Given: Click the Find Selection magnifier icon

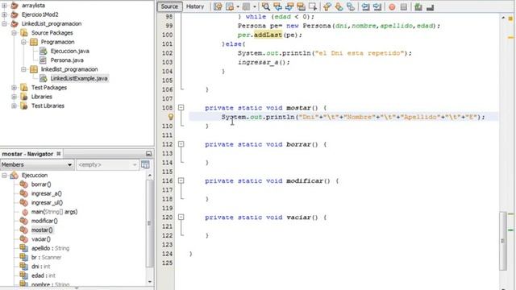Looking at the screenshot, I should click(x=265, y=6).
